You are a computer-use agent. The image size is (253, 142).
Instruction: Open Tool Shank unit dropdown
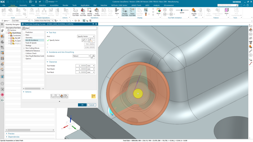point(91,69)
